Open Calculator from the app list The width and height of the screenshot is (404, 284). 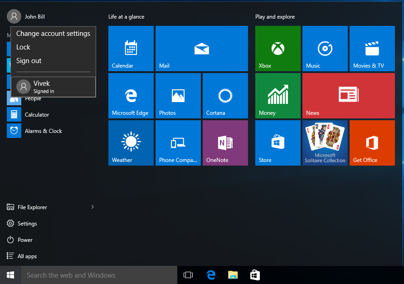[37, 115]
